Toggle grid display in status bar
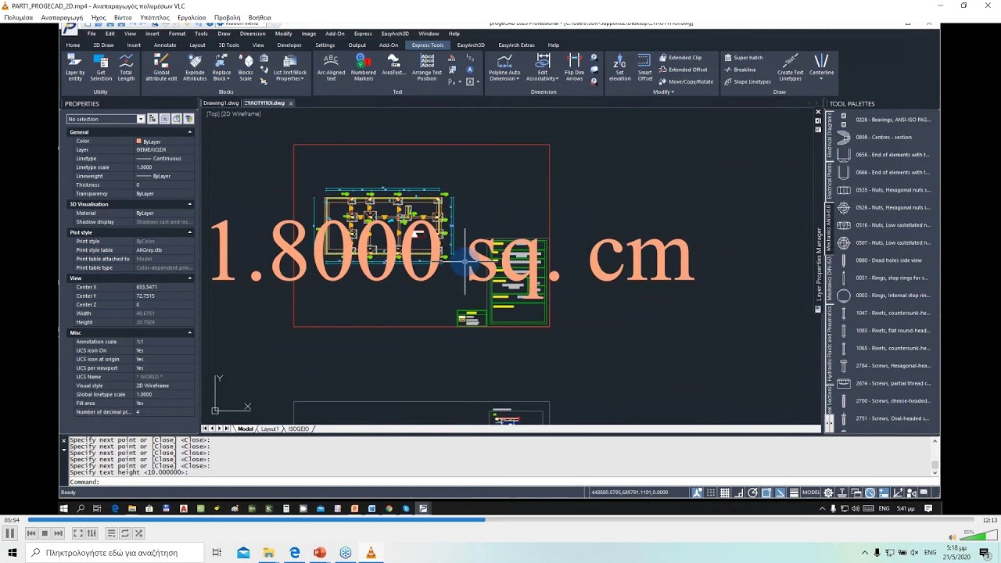 click(725, 493)
